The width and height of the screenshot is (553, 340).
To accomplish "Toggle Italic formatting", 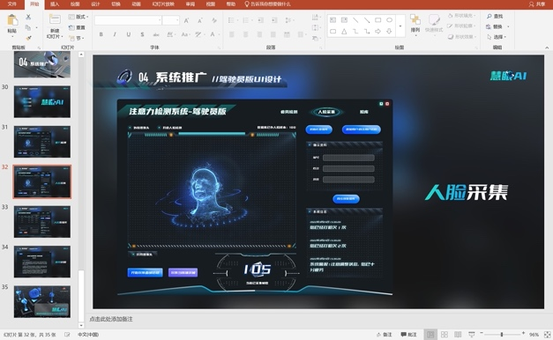I will point(115,34).
